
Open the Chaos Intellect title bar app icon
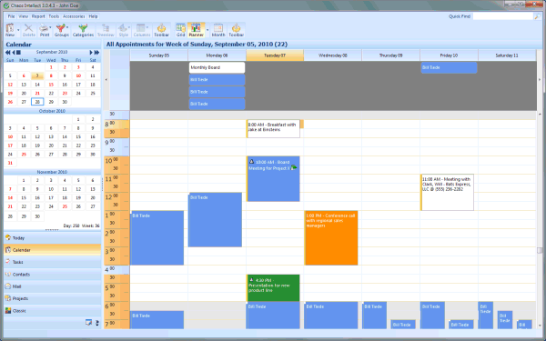point(5,5)
